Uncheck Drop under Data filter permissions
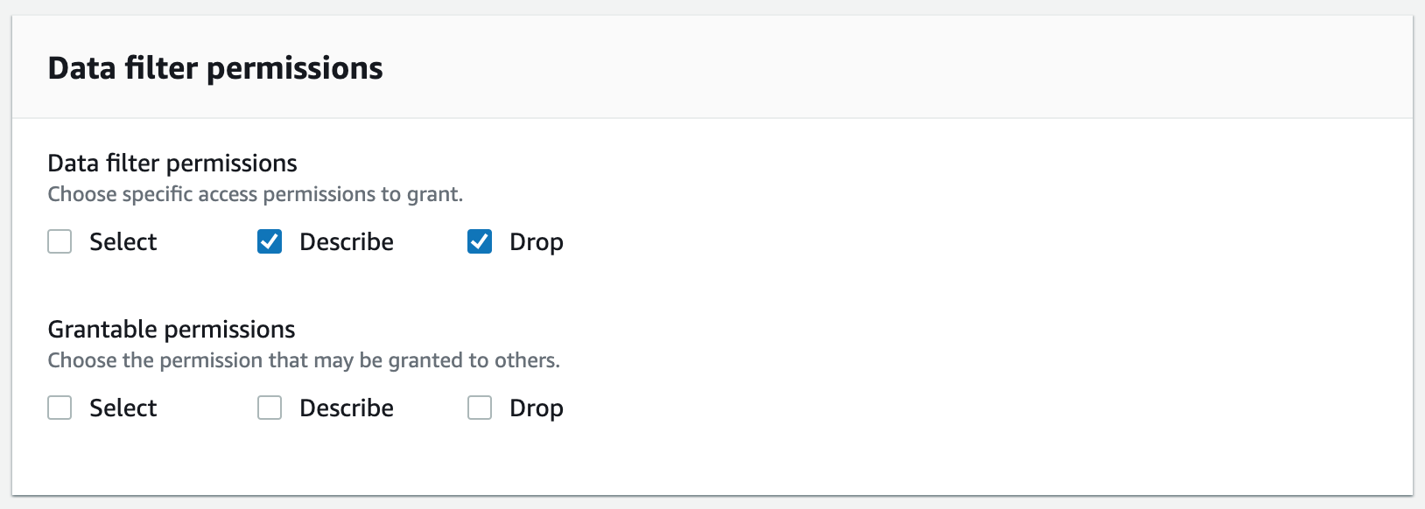Viewport: 1425px width, 509px height. click(480, 241)
